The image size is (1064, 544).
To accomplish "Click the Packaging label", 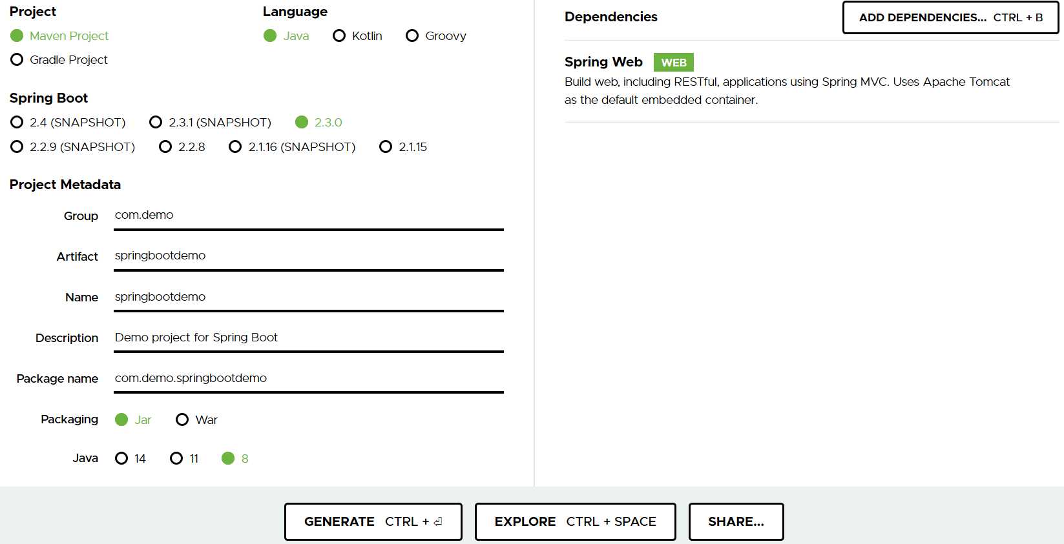I will pyautogui.click(x=70, y=419).
